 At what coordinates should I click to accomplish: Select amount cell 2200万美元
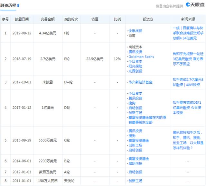pos(48,161)
